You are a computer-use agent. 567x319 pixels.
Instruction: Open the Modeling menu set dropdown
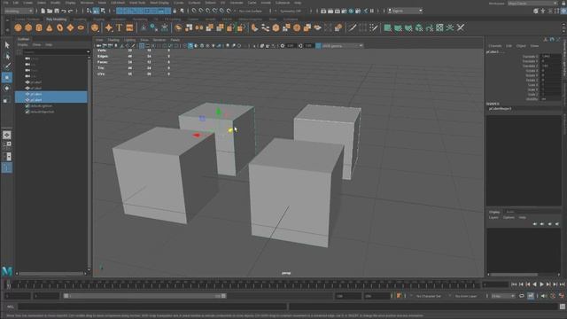pyautogui.click(x=19, y=11)
